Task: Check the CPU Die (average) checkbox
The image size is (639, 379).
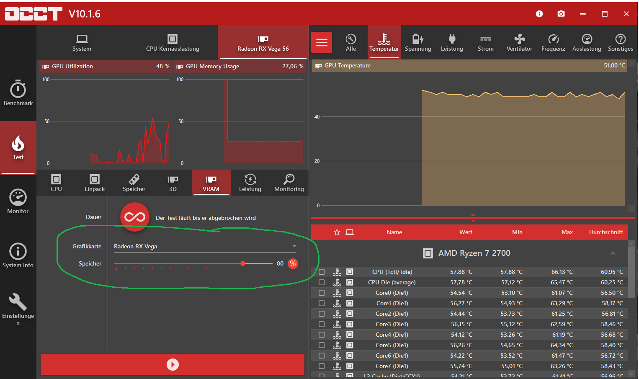Action: [322, 282]
